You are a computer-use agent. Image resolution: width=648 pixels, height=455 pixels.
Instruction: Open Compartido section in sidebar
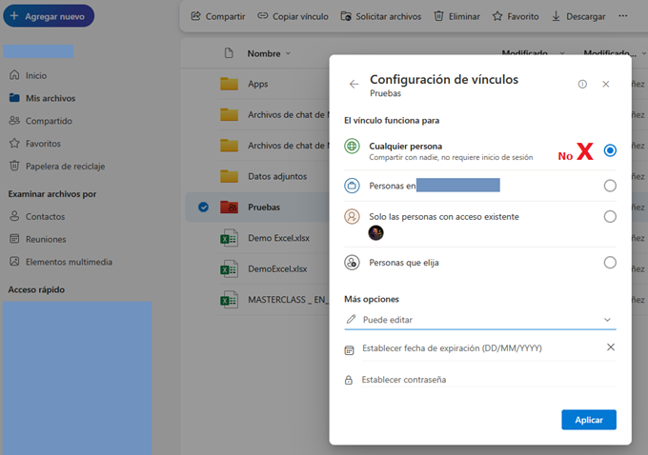tap(49, 121)
